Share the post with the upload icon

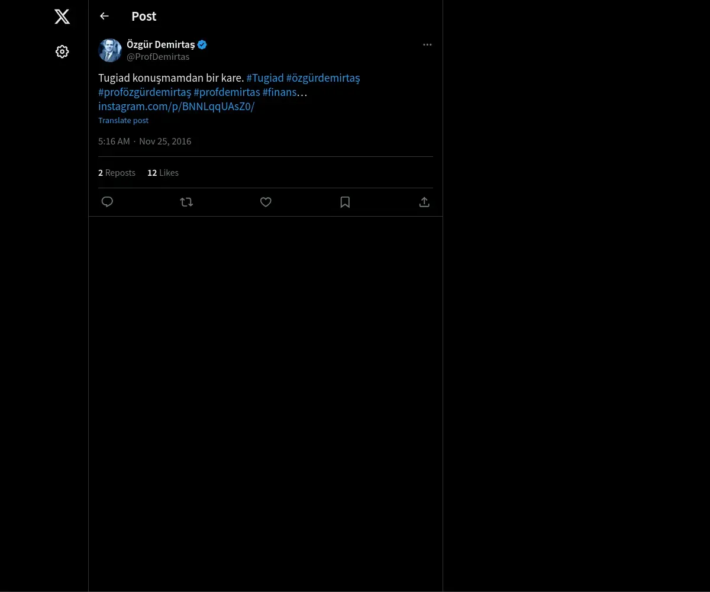424,202
